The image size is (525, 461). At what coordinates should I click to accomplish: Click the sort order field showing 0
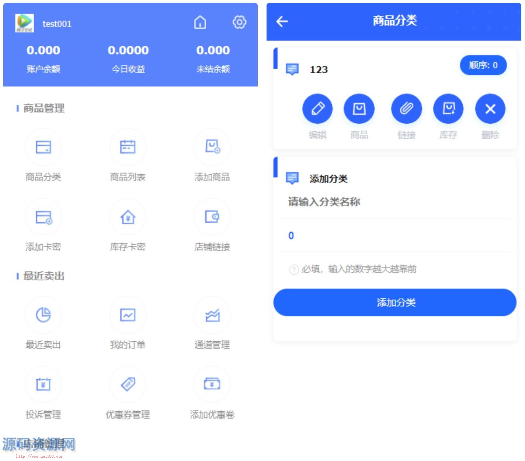pos(395,235)
